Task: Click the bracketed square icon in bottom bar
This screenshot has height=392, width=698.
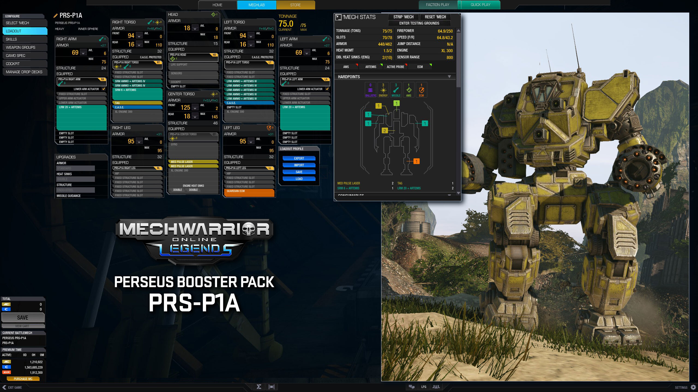Action: pos(272,387)
